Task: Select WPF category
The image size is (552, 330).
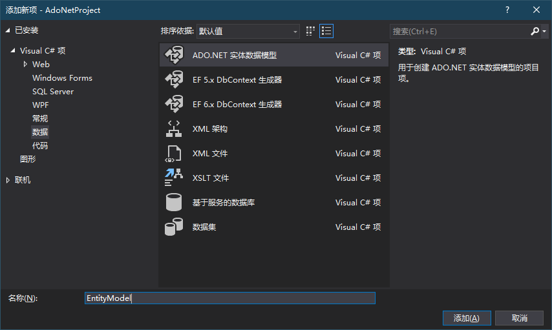Action: click(41, 105)
